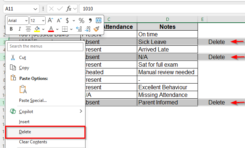The height and width of the screenshot is (148, 245).
Task: Click the Increase Font Size icon
Action: tap(50, 21)
